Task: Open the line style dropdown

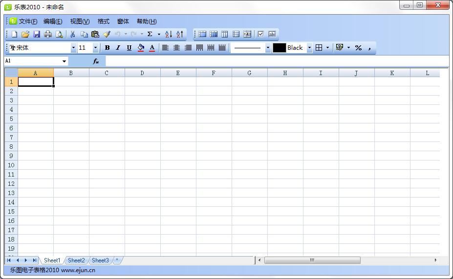Action: (268, 48)
